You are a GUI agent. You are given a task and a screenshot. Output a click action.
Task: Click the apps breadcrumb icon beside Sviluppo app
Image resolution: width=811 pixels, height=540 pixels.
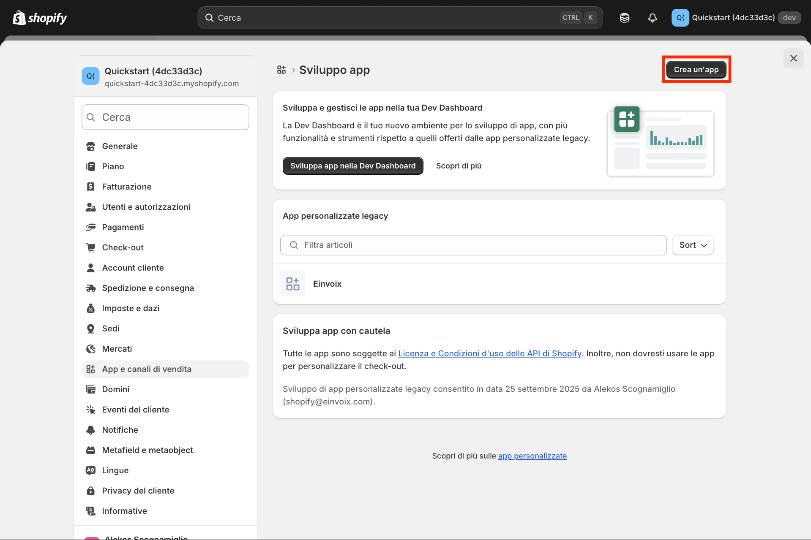281,70
